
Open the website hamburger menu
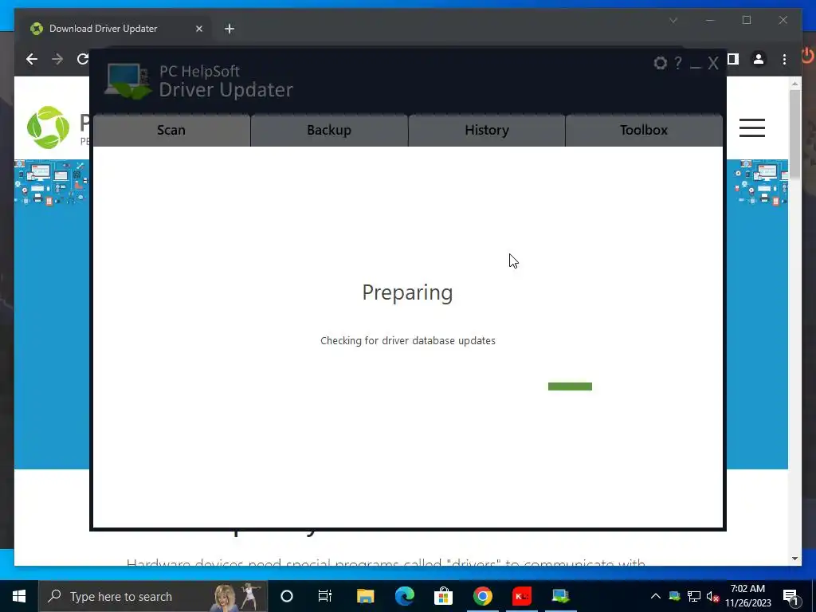752,127
